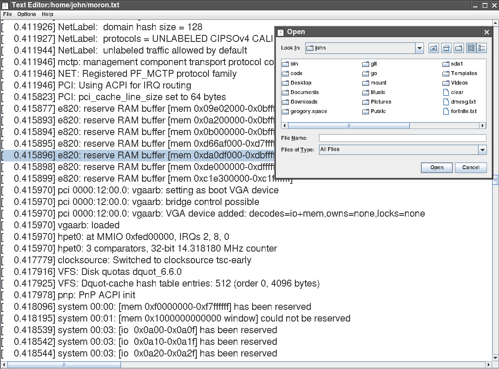The width and height of the screenshot is (499, 369).
Task: Expand the Files of Type dropdown
Action: pyautogui.click(x=482, y=150)
